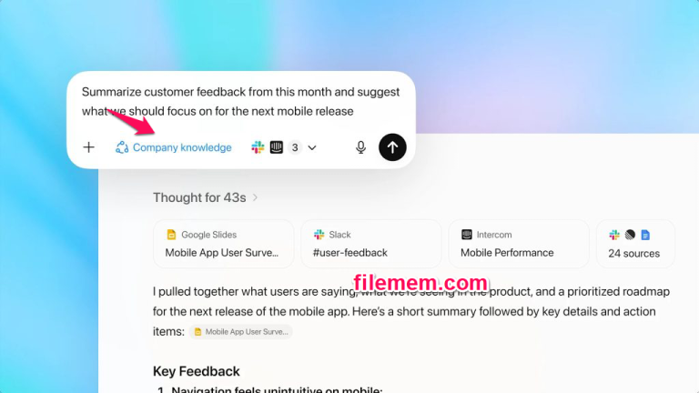Viewport: 699px width, 393px height.
Task: Open the Mobile App User Survey source card
Action: pos(223,244)
